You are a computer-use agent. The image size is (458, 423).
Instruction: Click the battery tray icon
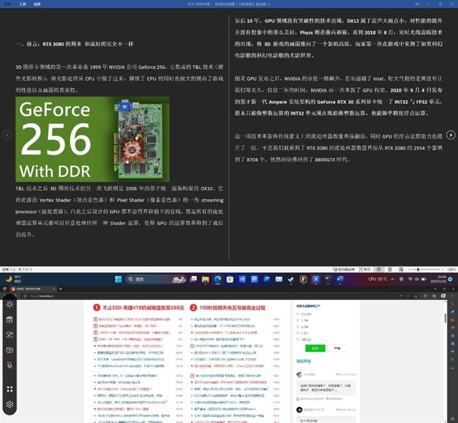coord(424,279)
